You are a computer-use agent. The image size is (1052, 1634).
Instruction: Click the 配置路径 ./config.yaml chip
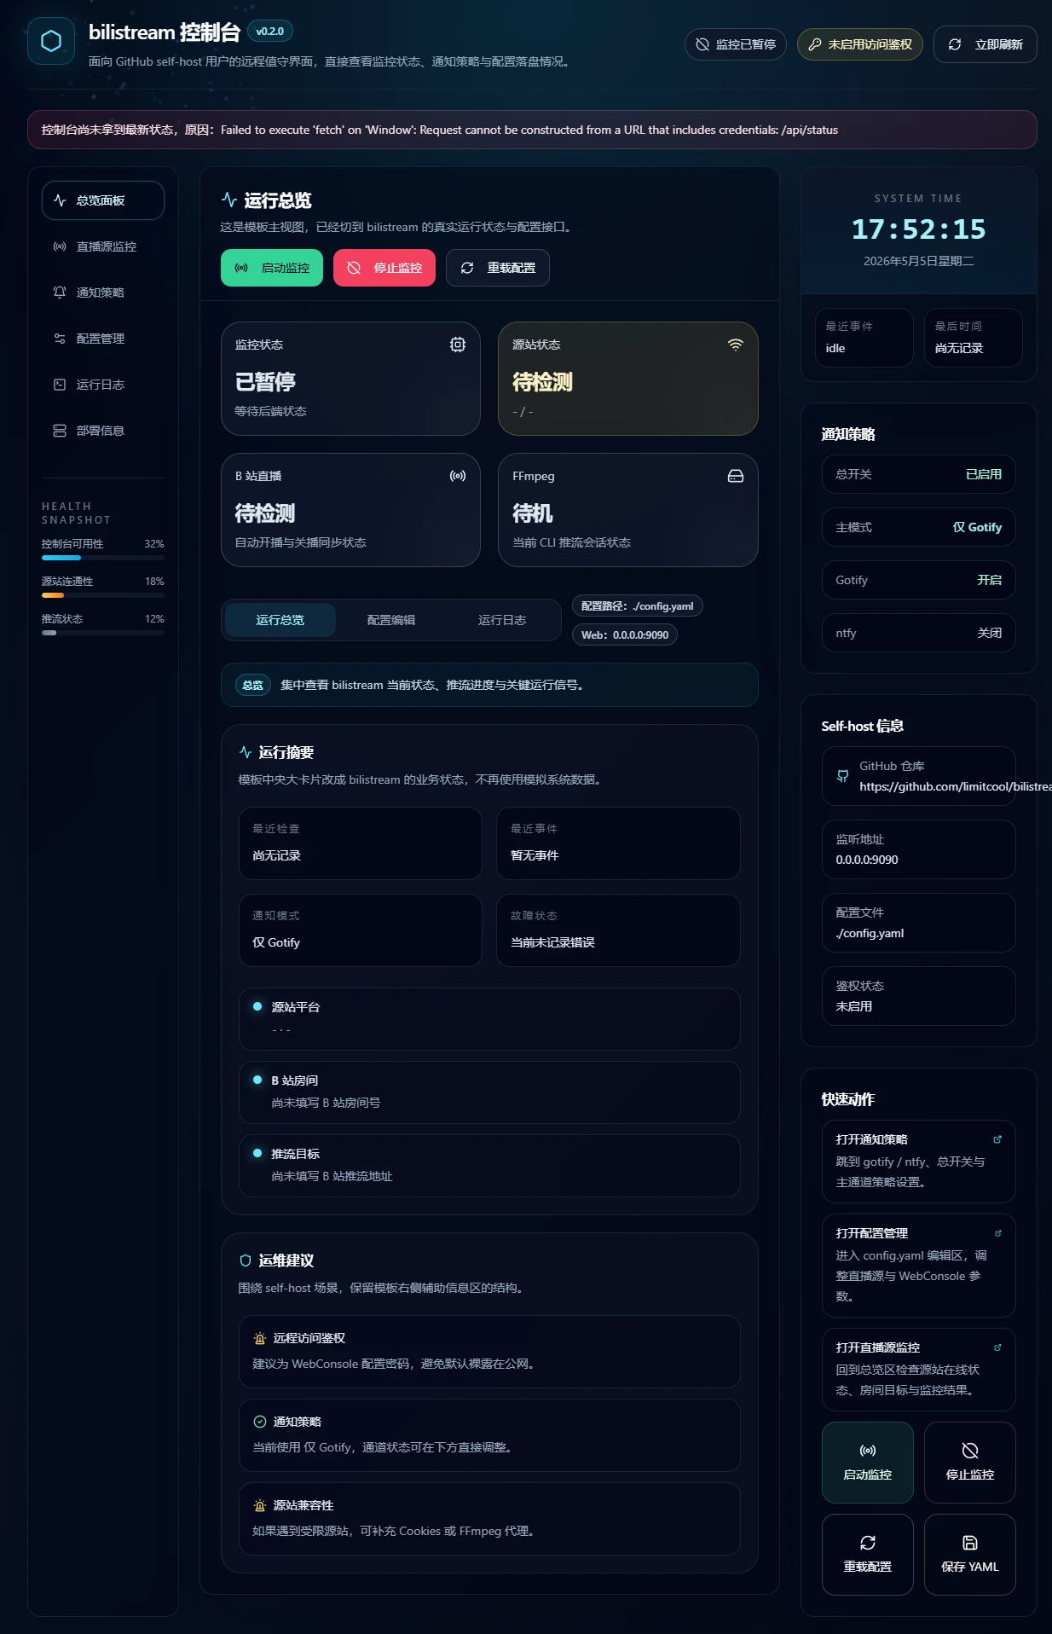[638, 606]
